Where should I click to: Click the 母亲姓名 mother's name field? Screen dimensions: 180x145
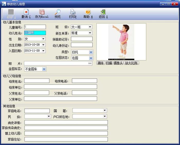pyautogui.click(x=37, y=81)
